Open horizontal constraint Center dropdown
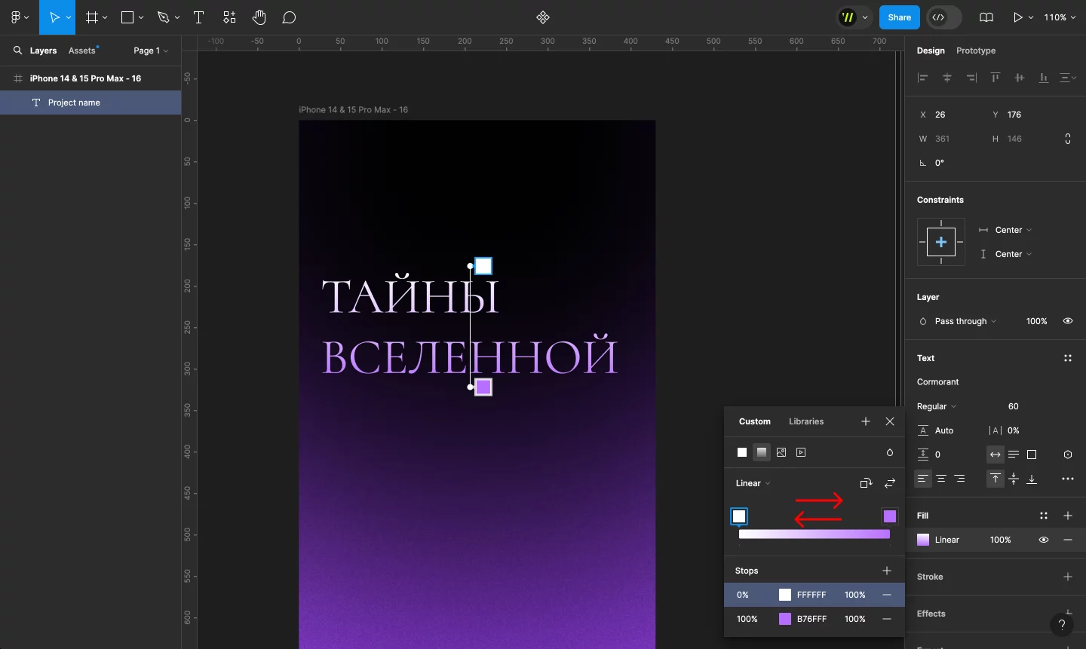 click(1013, 230)
